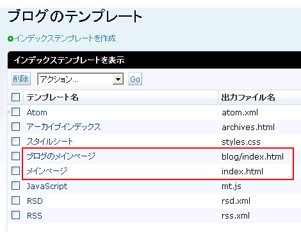
Task: Check the Atom template checkbox
Action: (x=15, y=112)
